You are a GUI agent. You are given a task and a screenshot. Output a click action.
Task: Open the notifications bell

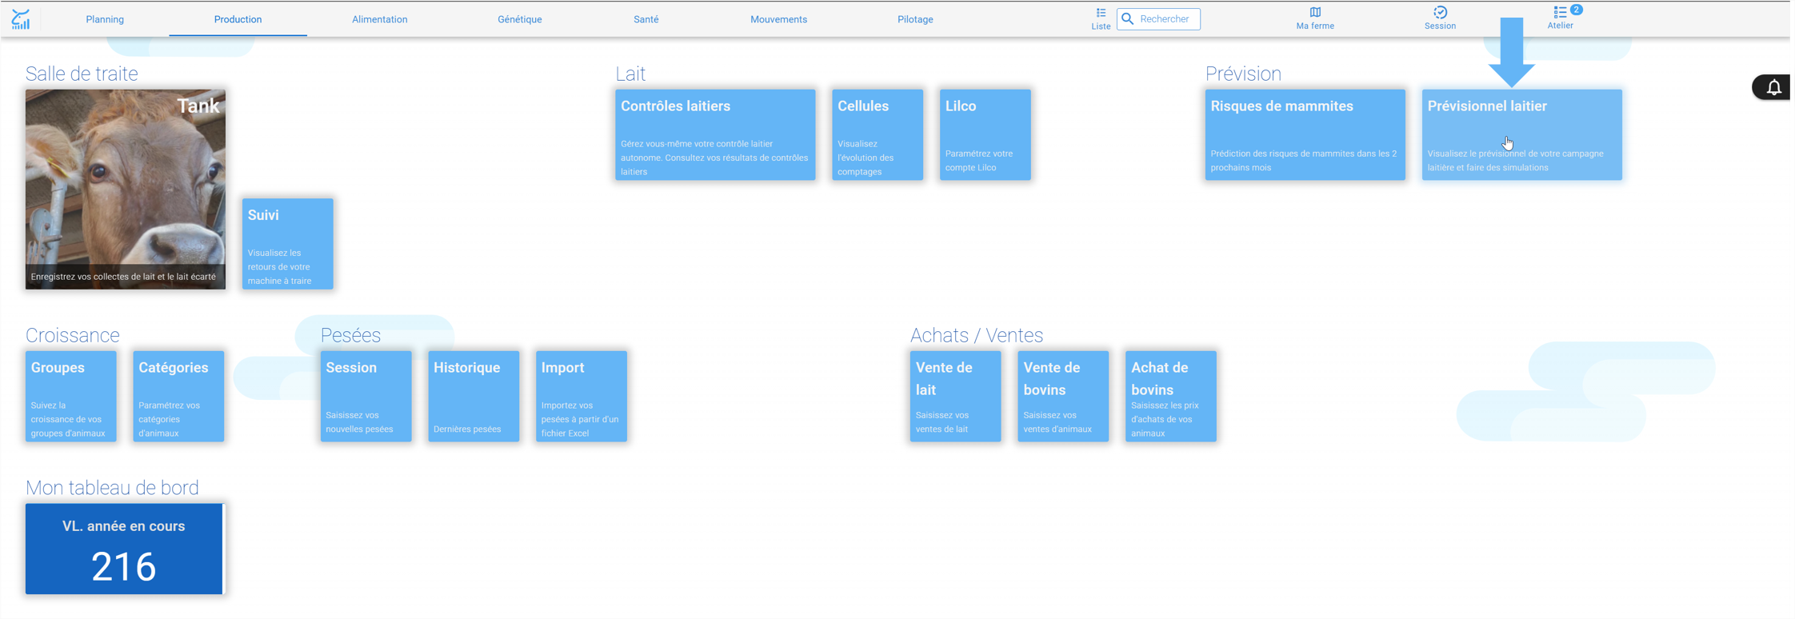coord(1773,87)
